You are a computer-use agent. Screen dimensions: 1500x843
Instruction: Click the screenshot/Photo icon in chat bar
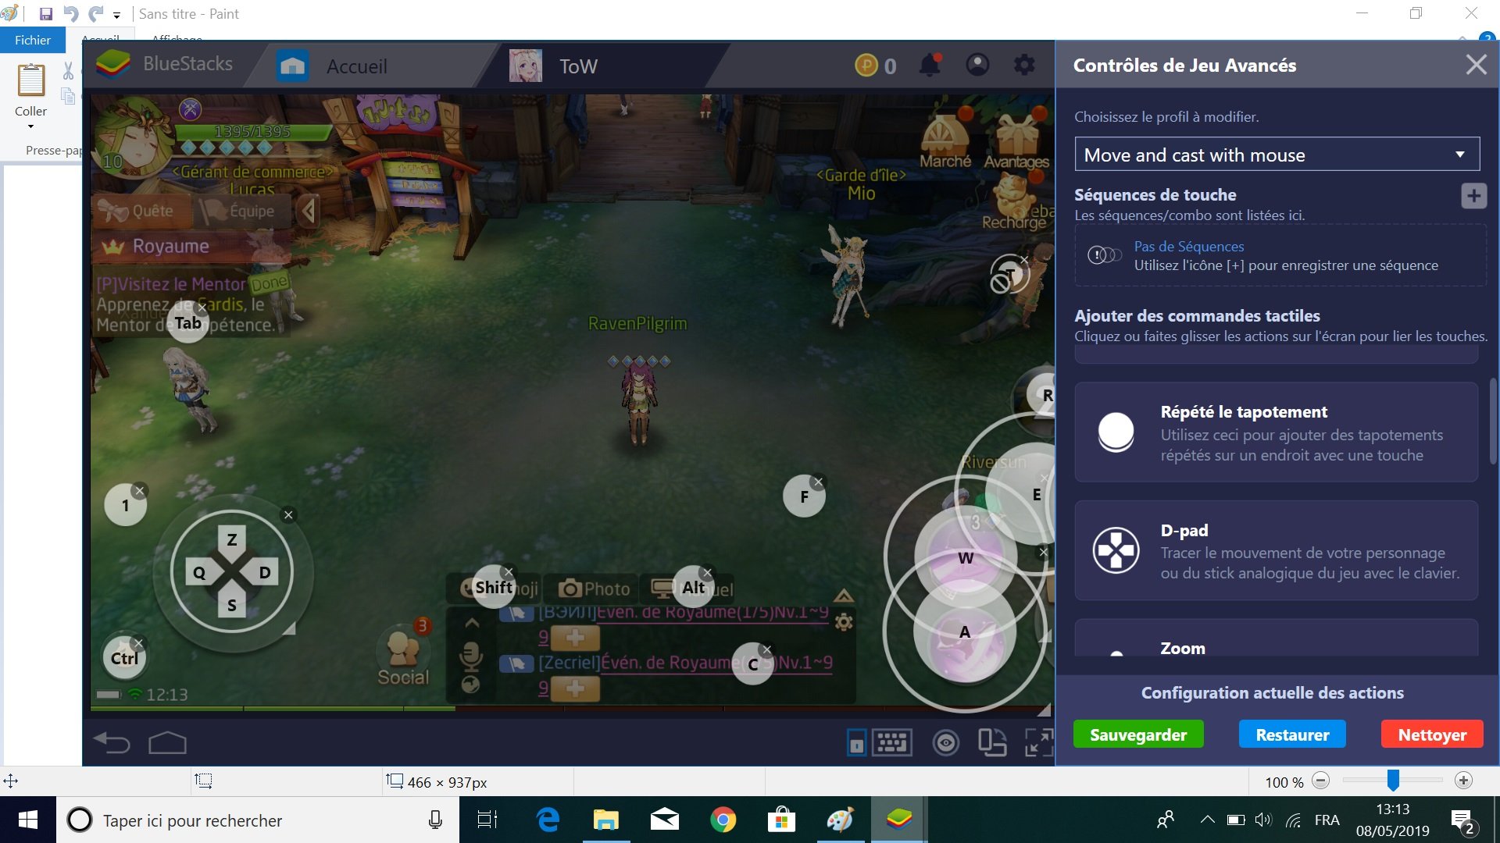tap(592, 588)
